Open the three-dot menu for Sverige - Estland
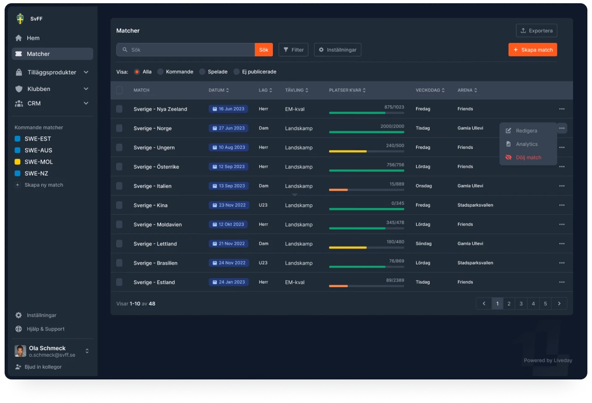 (562, 282)
